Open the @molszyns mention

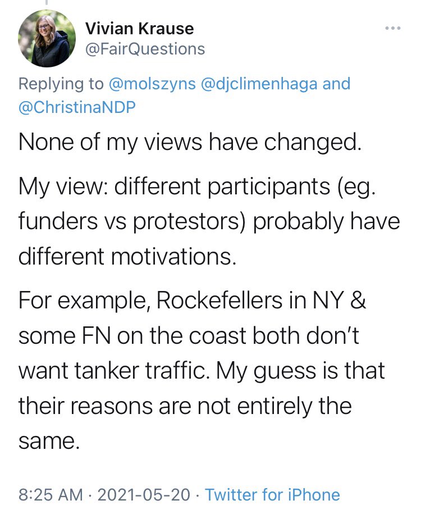pyautogui.click(x=152, y=84)
